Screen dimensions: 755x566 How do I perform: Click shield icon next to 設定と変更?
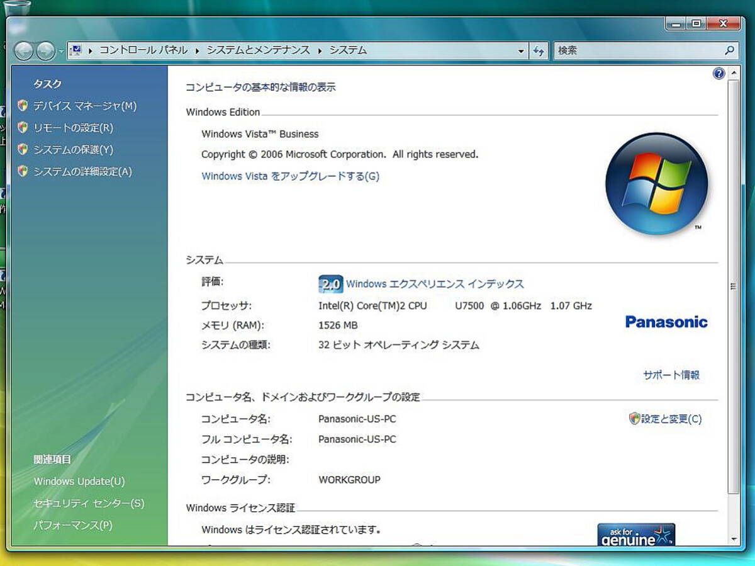[634, 418]
